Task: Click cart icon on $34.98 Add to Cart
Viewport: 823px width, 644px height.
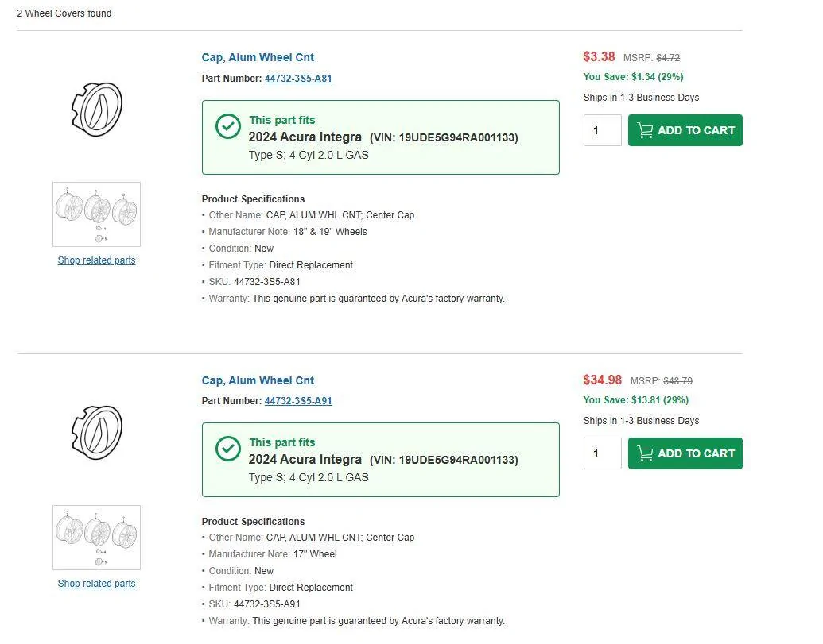Action: point(645,453)
